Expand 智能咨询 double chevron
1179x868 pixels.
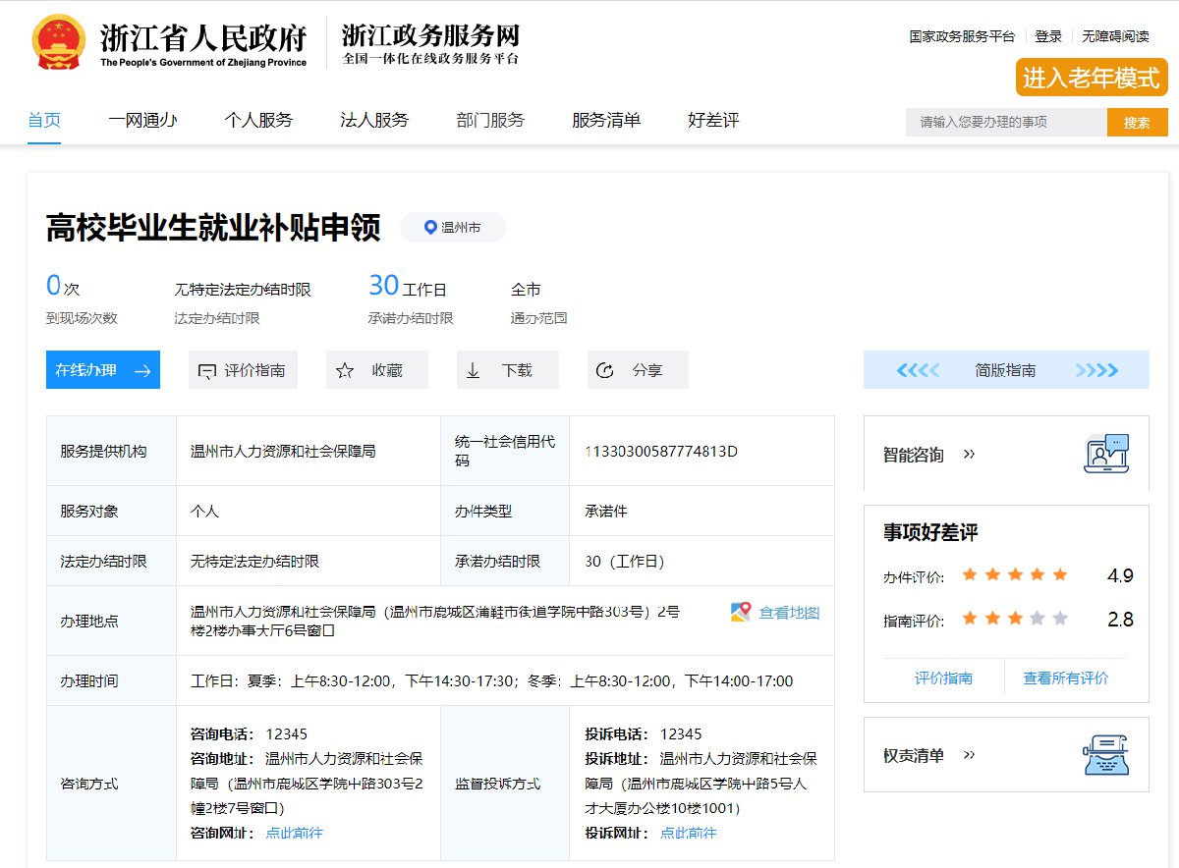(969, 455)
